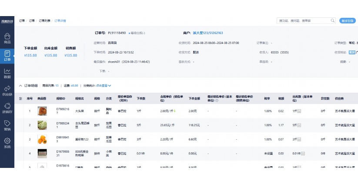Viewport: 358px width, 184px height.
Task: Go to the 订单列表 breadcrumb
Action: [x=44, y=21]
